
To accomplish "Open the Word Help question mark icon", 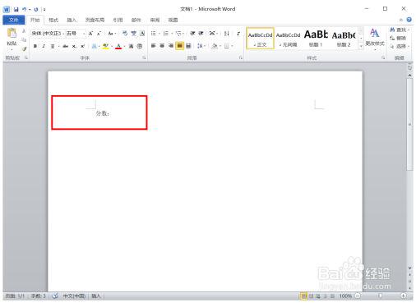I will coord(409,20).
